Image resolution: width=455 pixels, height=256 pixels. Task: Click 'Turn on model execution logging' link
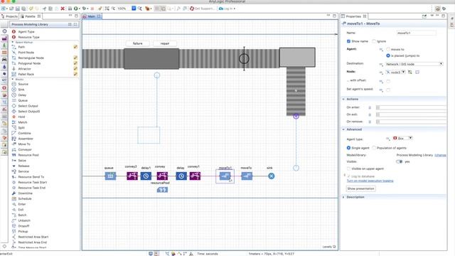point(370,181)
